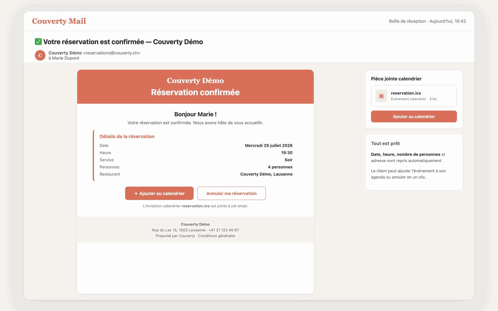Image resolution: width=498 pixels, height=311 pixels.
Task: Click the 'Tout est prêt' heading
Action: 385,143
